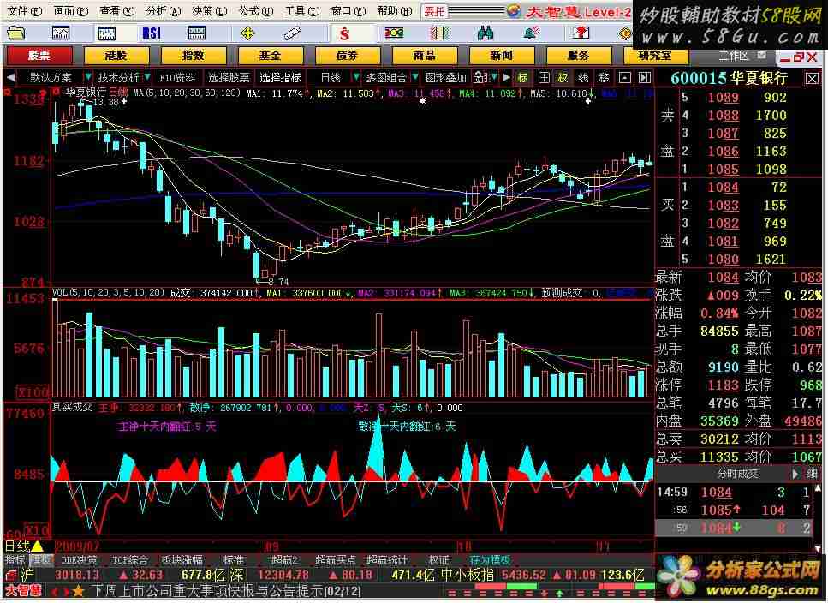This screenshot has width=828, height=603.
Task: Click the yellow star icon in status bar
Action: [79, 591]
